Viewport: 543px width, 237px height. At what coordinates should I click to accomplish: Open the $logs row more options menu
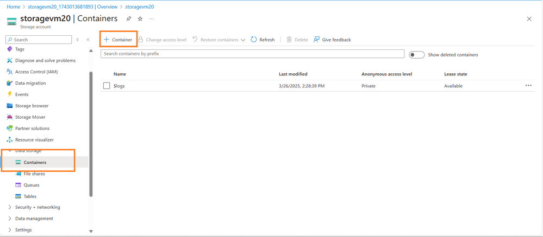(x=528, y=86)
